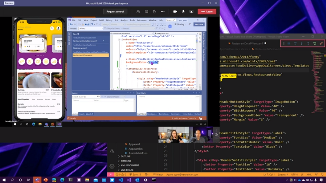The height and width of the screenshot is (183, 326).
Task: Toggle the microphone mute
Action: (183, 12)
